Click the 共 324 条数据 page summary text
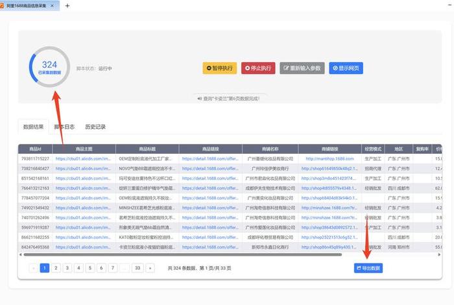 pos(200,268)
